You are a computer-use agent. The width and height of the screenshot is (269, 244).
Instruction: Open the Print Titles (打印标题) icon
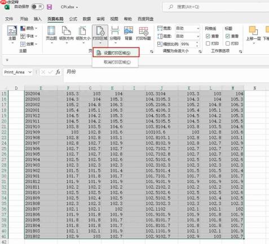tap(144, 30)
